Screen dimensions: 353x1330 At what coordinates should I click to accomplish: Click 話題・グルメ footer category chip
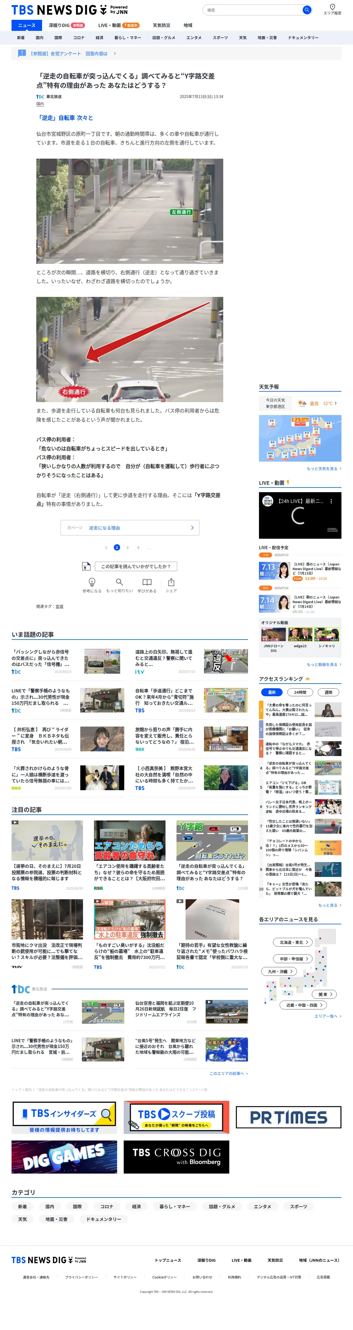tap(222, 1207)
